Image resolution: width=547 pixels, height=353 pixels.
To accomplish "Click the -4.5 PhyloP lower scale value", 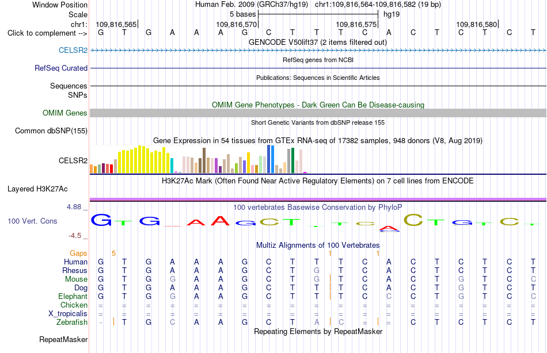I will click(75, 236).
